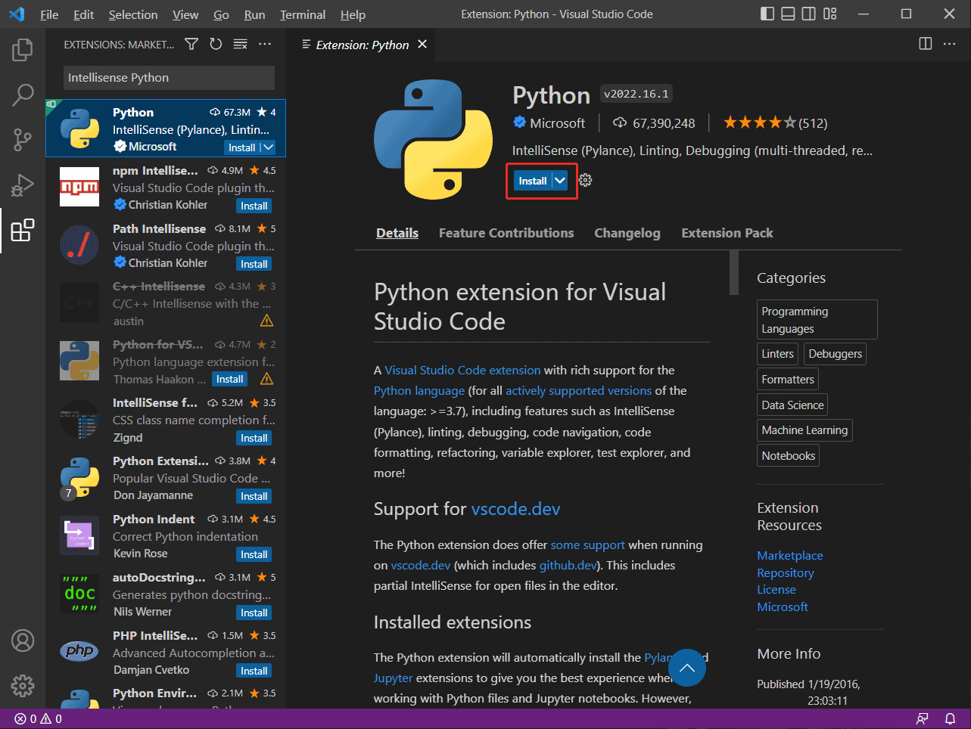Switch to the Changelog tab

pyautogui.click(x=627, y=233)
